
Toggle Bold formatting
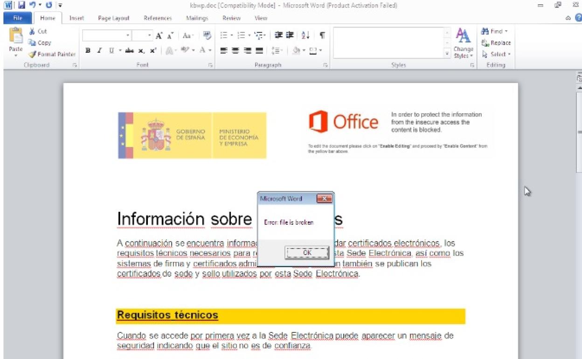[88, 50]
